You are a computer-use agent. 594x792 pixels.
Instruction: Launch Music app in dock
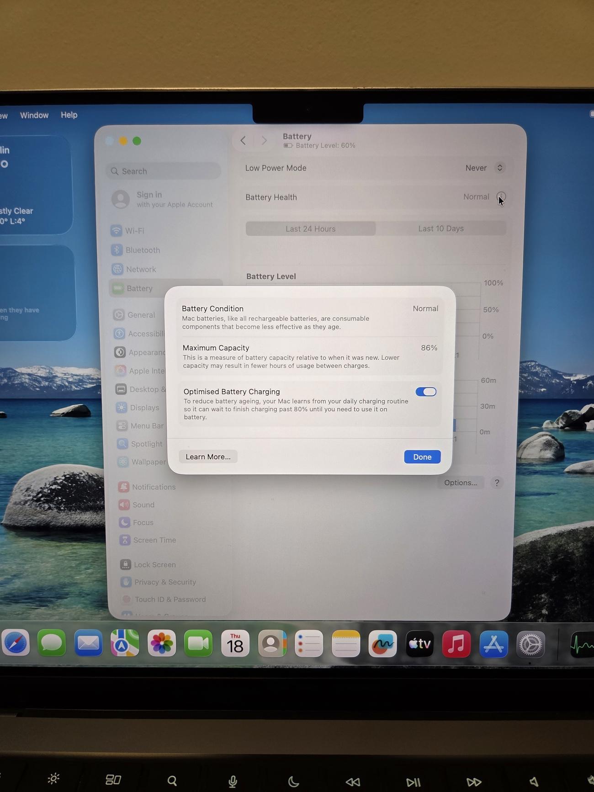click(456, 643)
